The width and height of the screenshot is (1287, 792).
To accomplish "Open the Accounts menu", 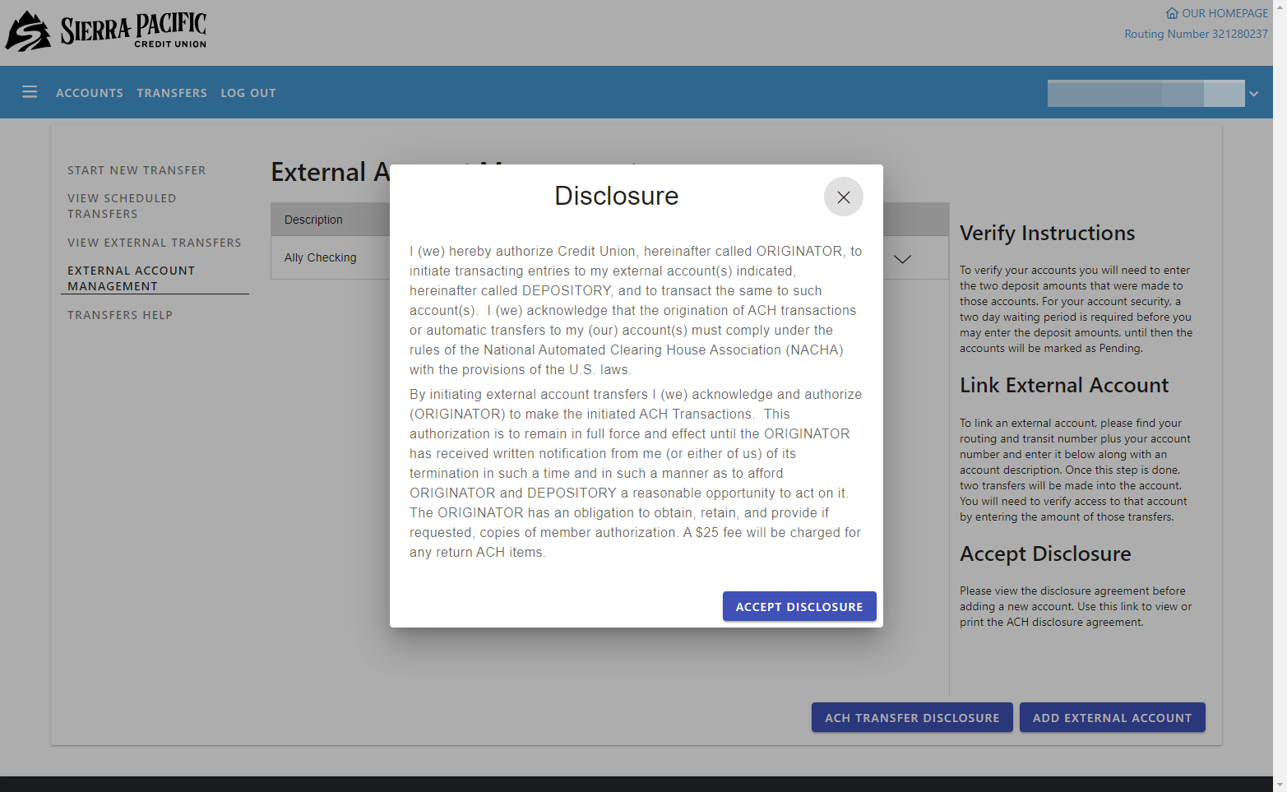I will coord(90,93).
